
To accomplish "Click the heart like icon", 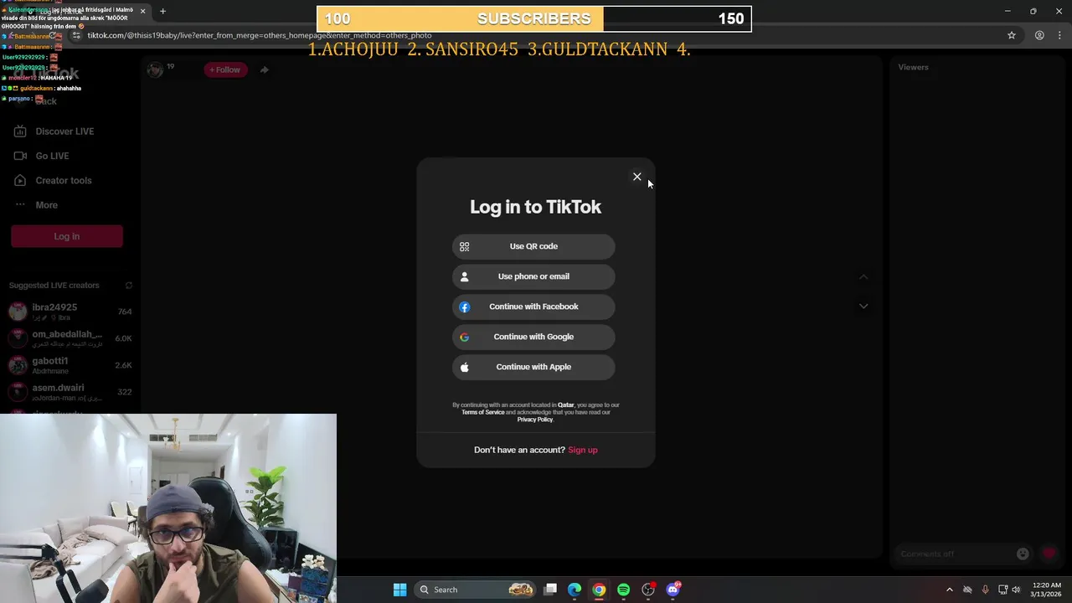I will [1049, 554].
